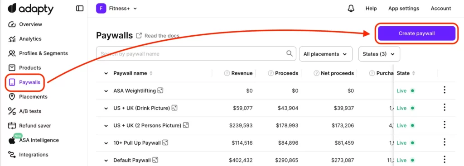Click the Default Paywall name
This screenshot has width=464, height=166.
point(132,161)
